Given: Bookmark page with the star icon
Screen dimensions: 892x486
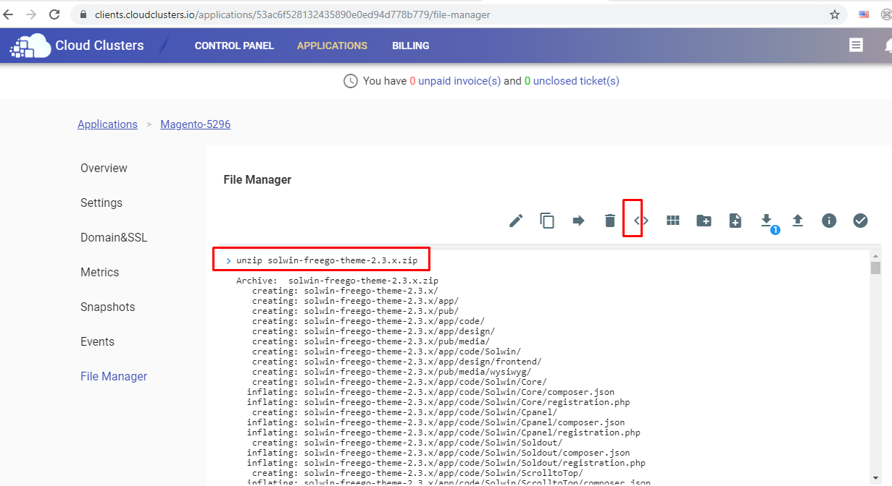Looking at the screenshot, I should pos(835,14).
